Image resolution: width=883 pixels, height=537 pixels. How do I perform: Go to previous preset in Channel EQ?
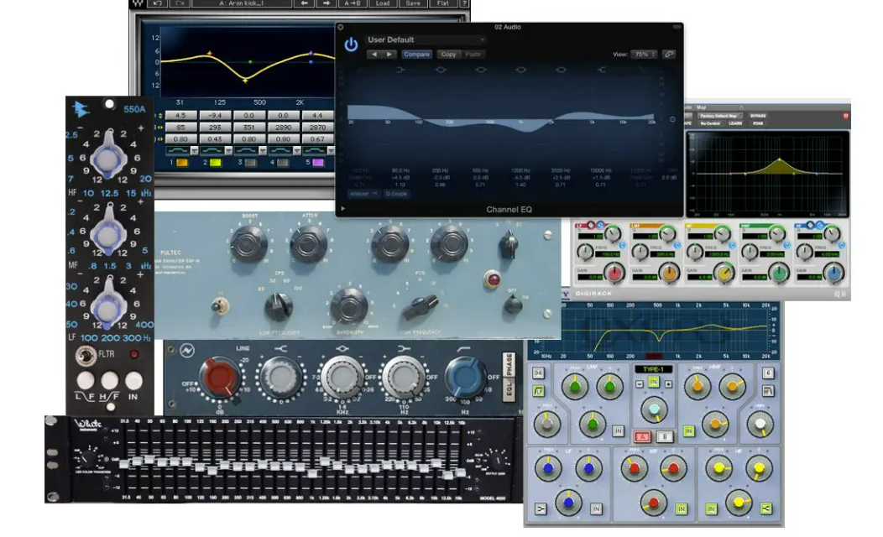point(374,55)
